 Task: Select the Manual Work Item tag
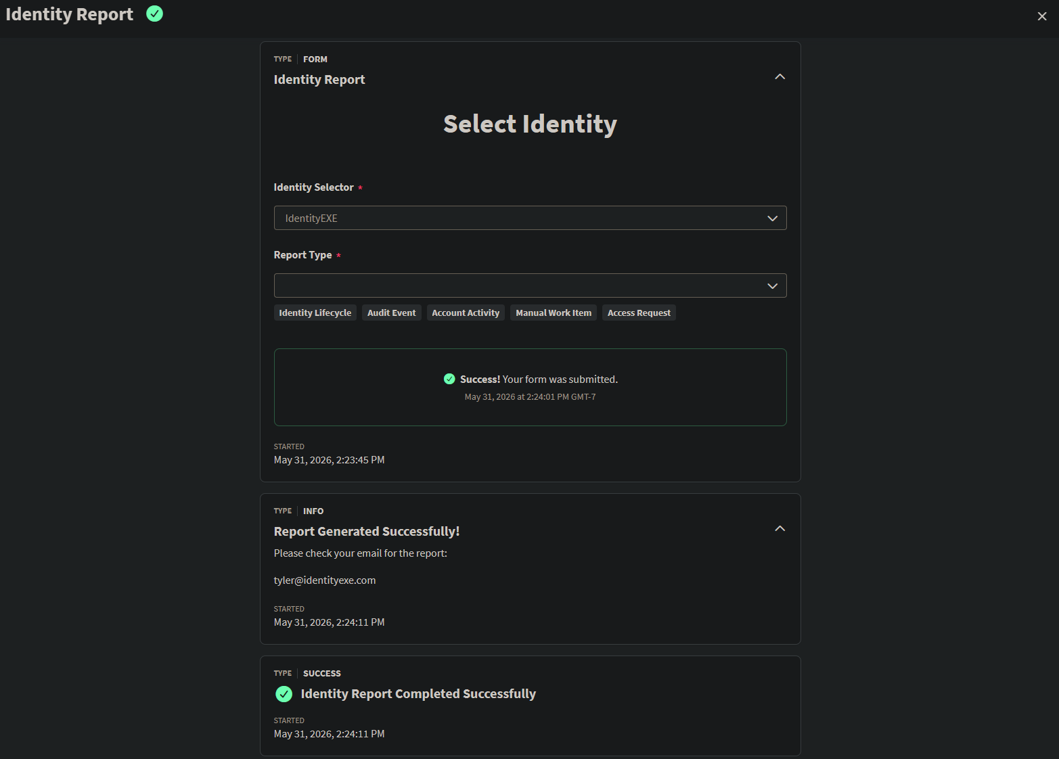554,313
